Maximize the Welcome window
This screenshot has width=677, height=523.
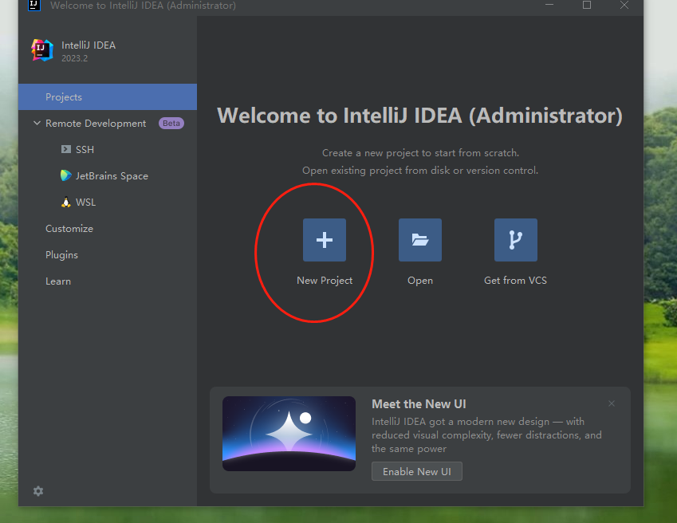[587, 6]
